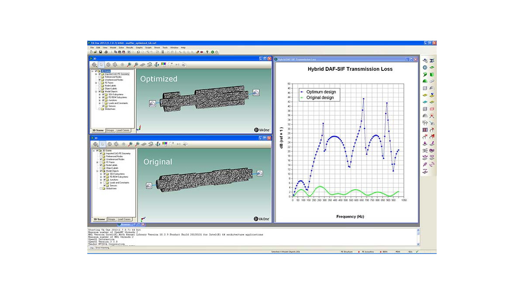Click the red striped panel icon in right palette
524x295 pixels.
(x=425, y=129)
